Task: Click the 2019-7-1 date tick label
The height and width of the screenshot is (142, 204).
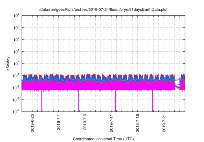Action: click(59, 122)
